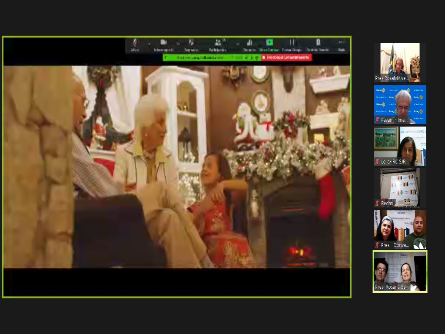Open the Remote Control mouse icon
The height and width of the screenshot is (334, 445).
[318, 43]
